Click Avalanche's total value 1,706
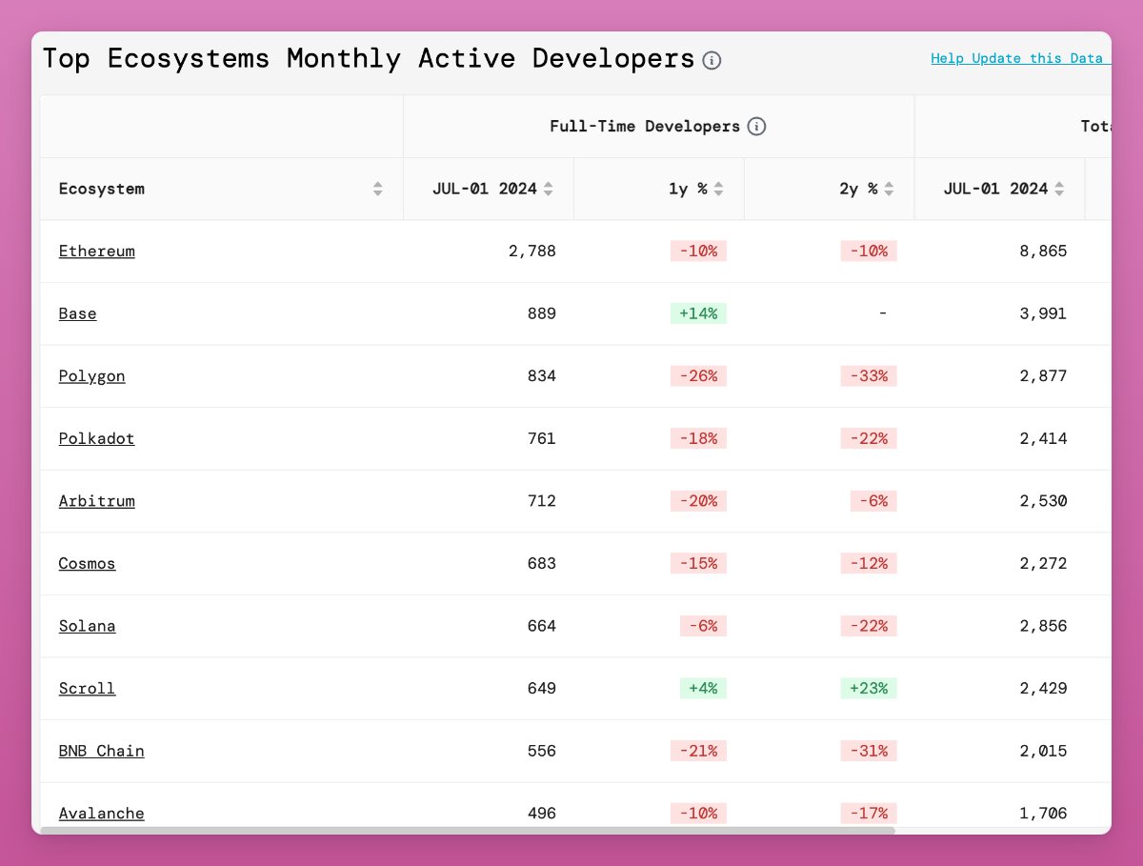Viewport: 1143px width, 866px height. point(1043,814)
